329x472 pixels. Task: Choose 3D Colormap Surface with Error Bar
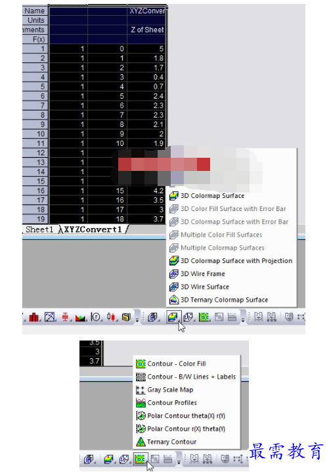click(232, 222)
